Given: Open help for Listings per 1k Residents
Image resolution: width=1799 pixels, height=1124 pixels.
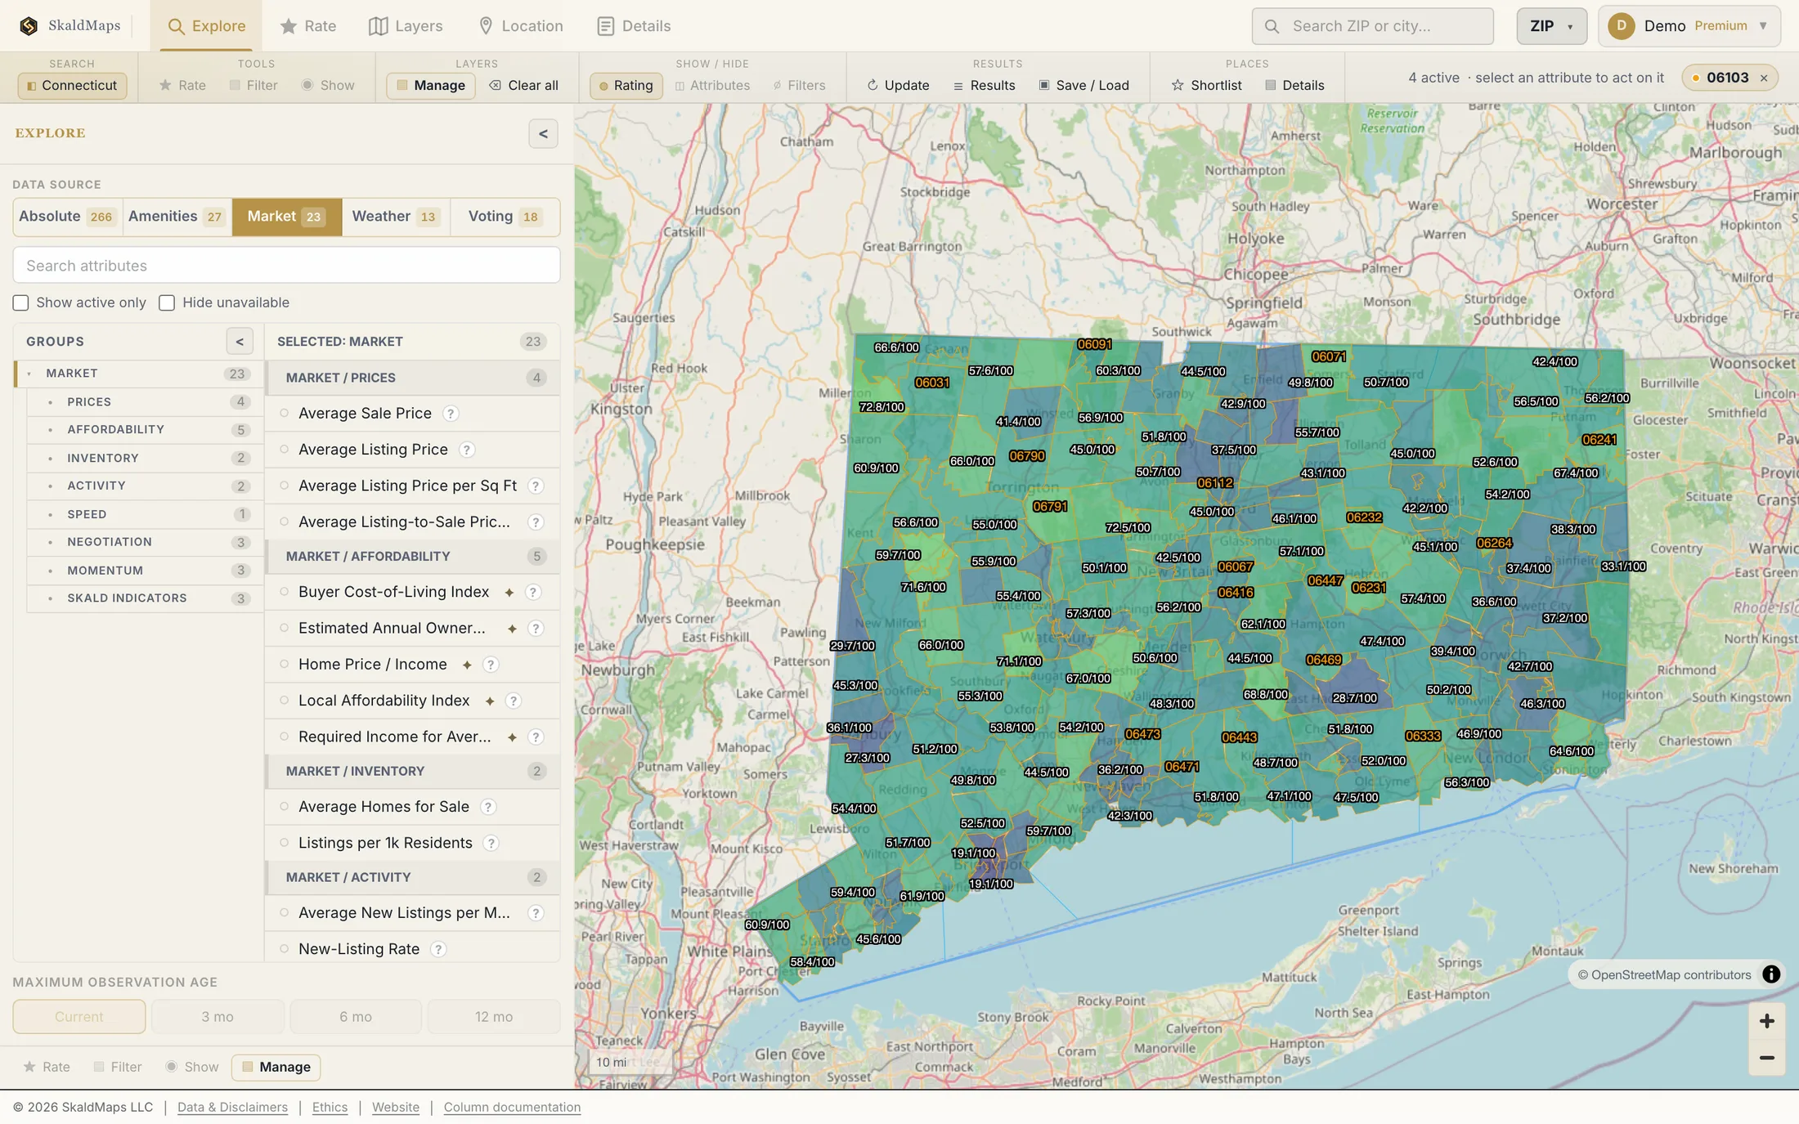Looking at the screenshot, I should 491,843.
